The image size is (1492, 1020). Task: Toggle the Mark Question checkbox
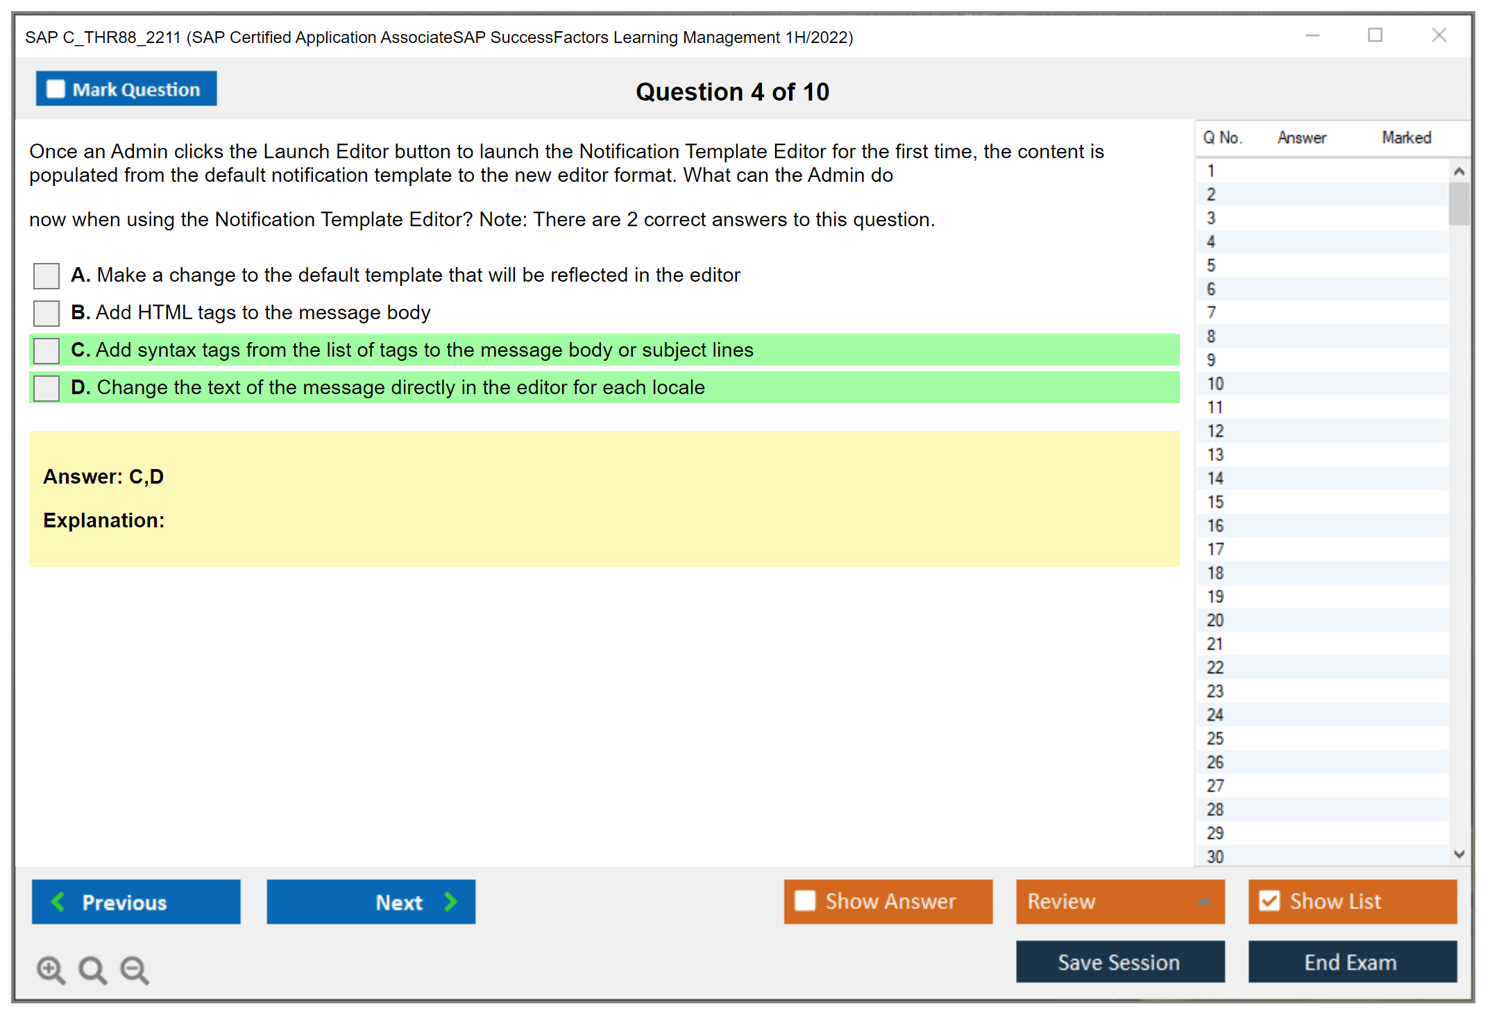click(56, 89)
